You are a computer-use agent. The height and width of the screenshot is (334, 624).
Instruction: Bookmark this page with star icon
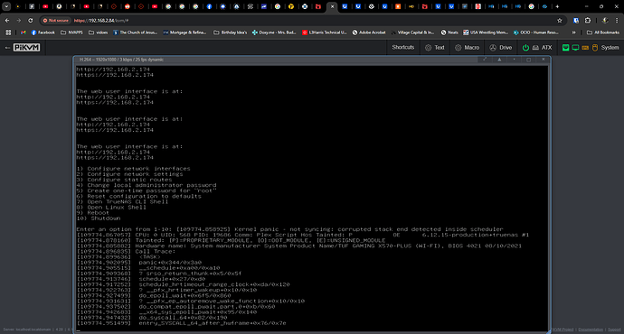[560, 20]
